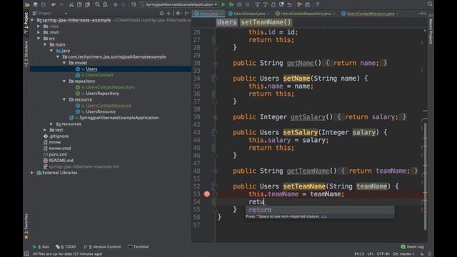Screen dimensions: 457x257
Task: Switch to the Users.java tab
Action: pyautogui.click(x=209, y=14)
